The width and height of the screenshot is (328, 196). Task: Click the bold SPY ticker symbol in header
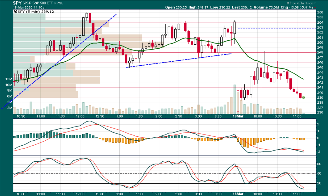pos(17,3)
